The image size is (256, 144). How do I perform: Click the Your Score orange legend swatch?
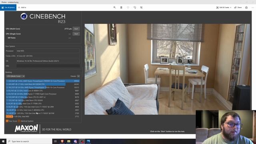click(x=7, y=121)
